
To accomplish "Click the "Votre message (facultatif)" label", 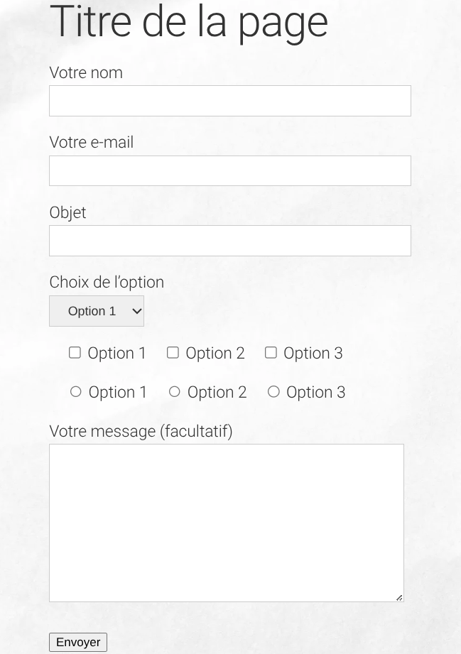I will [x=141, y=431].
